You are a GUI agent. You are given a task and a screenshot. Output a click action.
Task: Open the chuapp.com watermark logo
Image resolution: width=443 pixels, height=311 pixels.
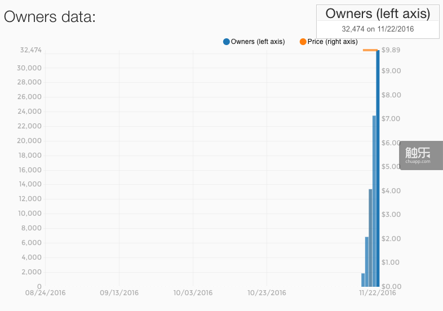[418, 154]
